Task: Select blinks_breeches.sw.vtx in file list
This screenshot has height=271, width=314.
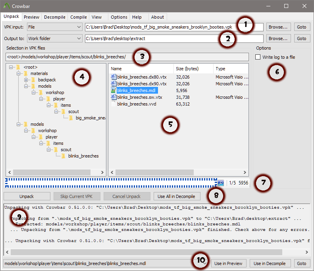Action: click(140, 97)
